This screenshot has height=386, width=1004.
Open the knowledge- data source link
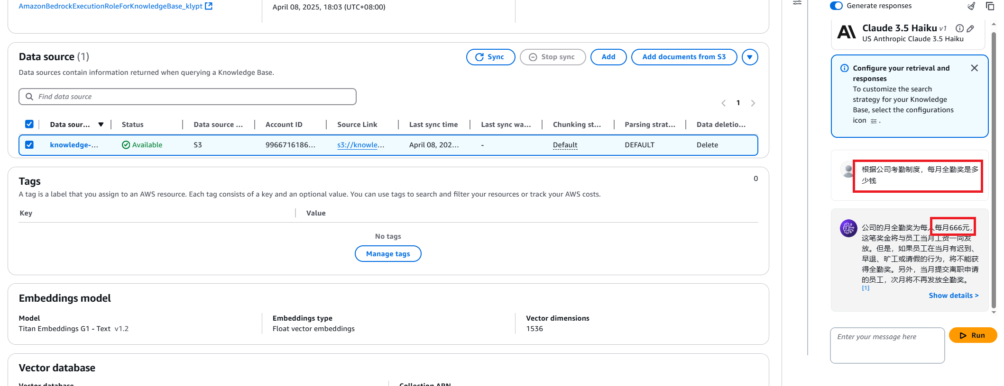point(74,145)
